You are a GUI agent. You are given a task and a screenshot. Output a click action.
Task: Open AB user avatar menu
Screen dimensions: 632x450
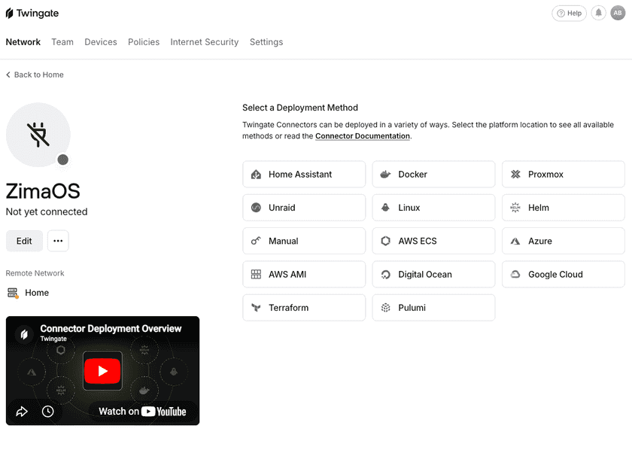(618, 13)
